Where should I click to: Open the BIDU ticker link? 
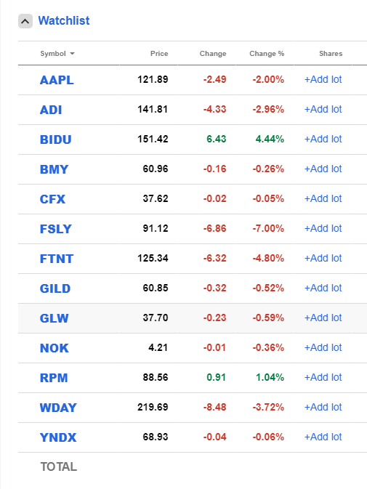tap(55, 140)
